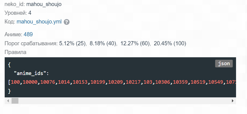Viewport: 247px width, 114px height.
Task: Click the scrollbar left arrow
Action: coord(8,101)
